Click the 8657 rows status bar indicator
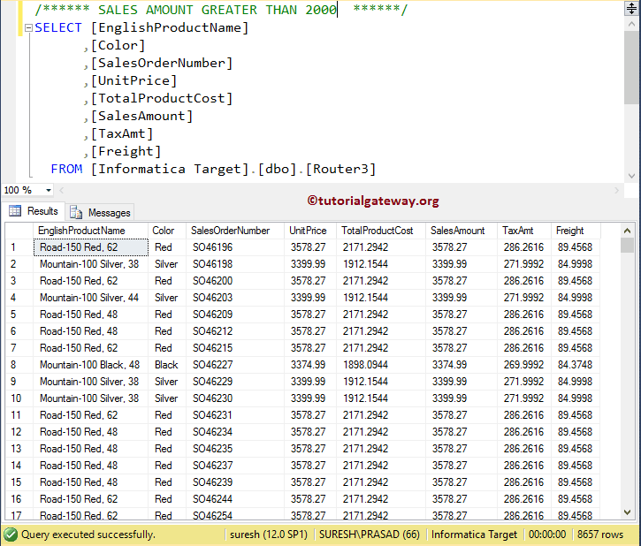The width and height of the screenshot is (641, 546). click(601, 535)
